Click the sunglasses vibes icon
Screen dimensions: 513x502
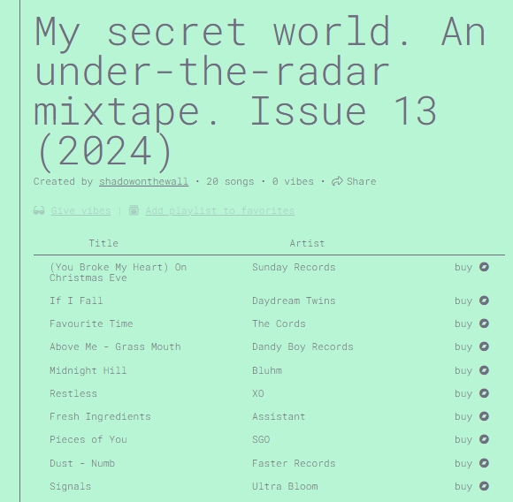(x=39, y=210)
